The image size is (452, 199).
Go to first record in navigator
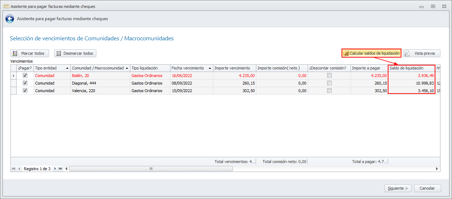click(14, 168)
